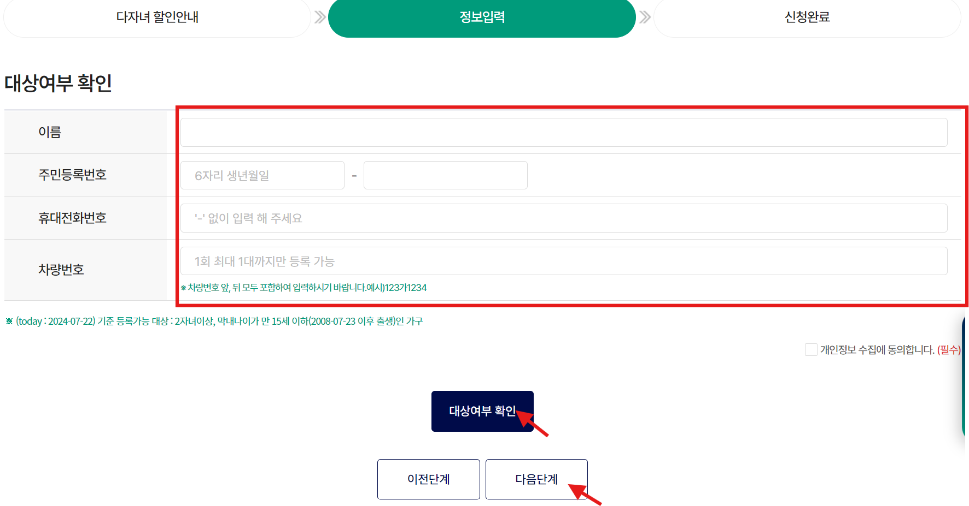This screenshot has height=506, width=969.
Task: Click the 차량번호 input field
Action: 564,261
